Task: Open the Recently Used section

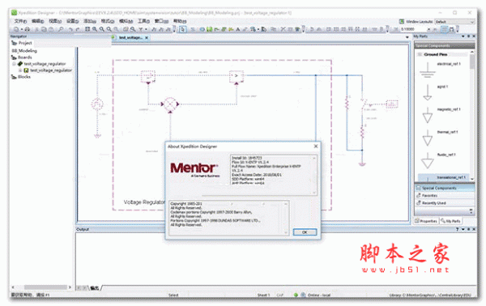Action: pyautogui.click(x=444, y=203)
